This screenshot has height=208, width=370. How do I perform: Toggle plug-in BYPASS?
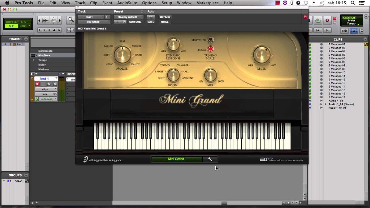pos(165,17)
